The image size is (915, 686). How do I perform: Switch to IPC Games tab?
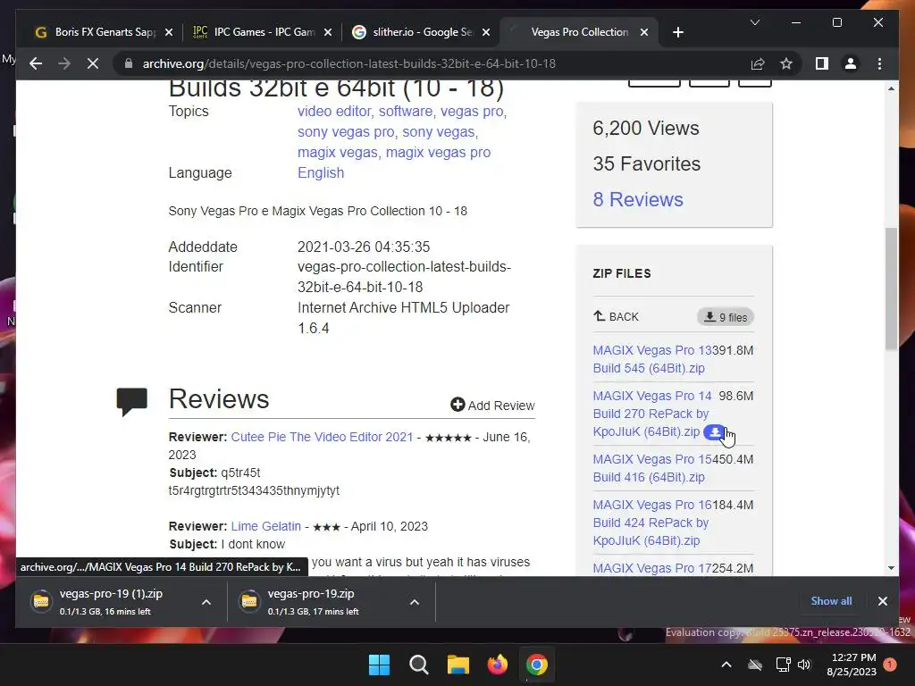(x=263, y=32)
